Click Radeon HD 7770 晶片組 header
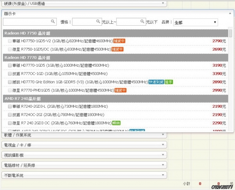The width and height of the screenshot is (235, 190). [115, 57]
